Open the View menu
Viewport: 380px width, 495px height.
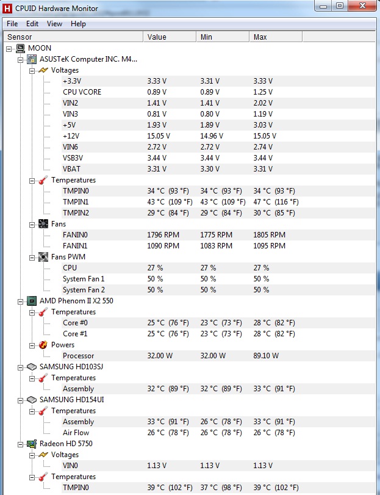54,24
